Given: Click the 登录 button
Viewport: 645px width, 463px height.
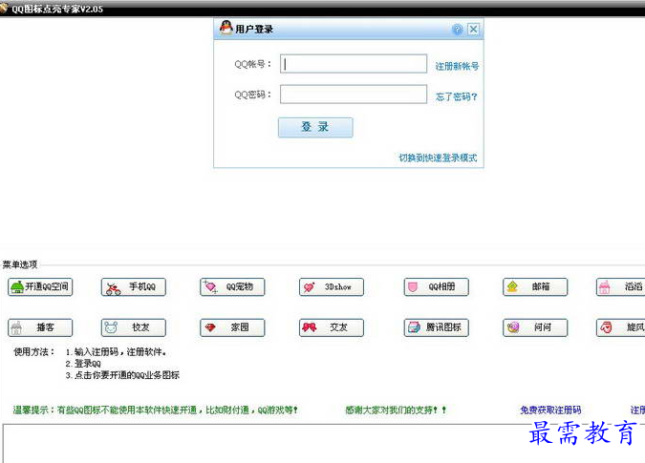Looking at the screenshot, I should 315,127.
